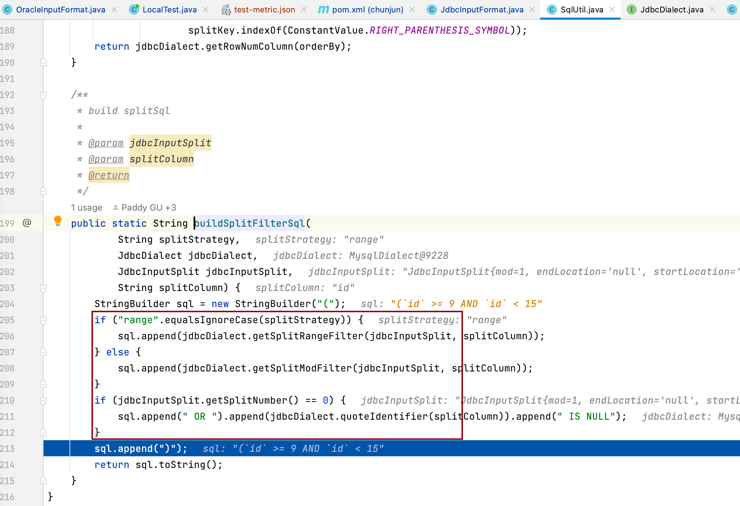Click the '1 usage' inlay hint
The height and width of the screenshot is (506, 740).
86,208
